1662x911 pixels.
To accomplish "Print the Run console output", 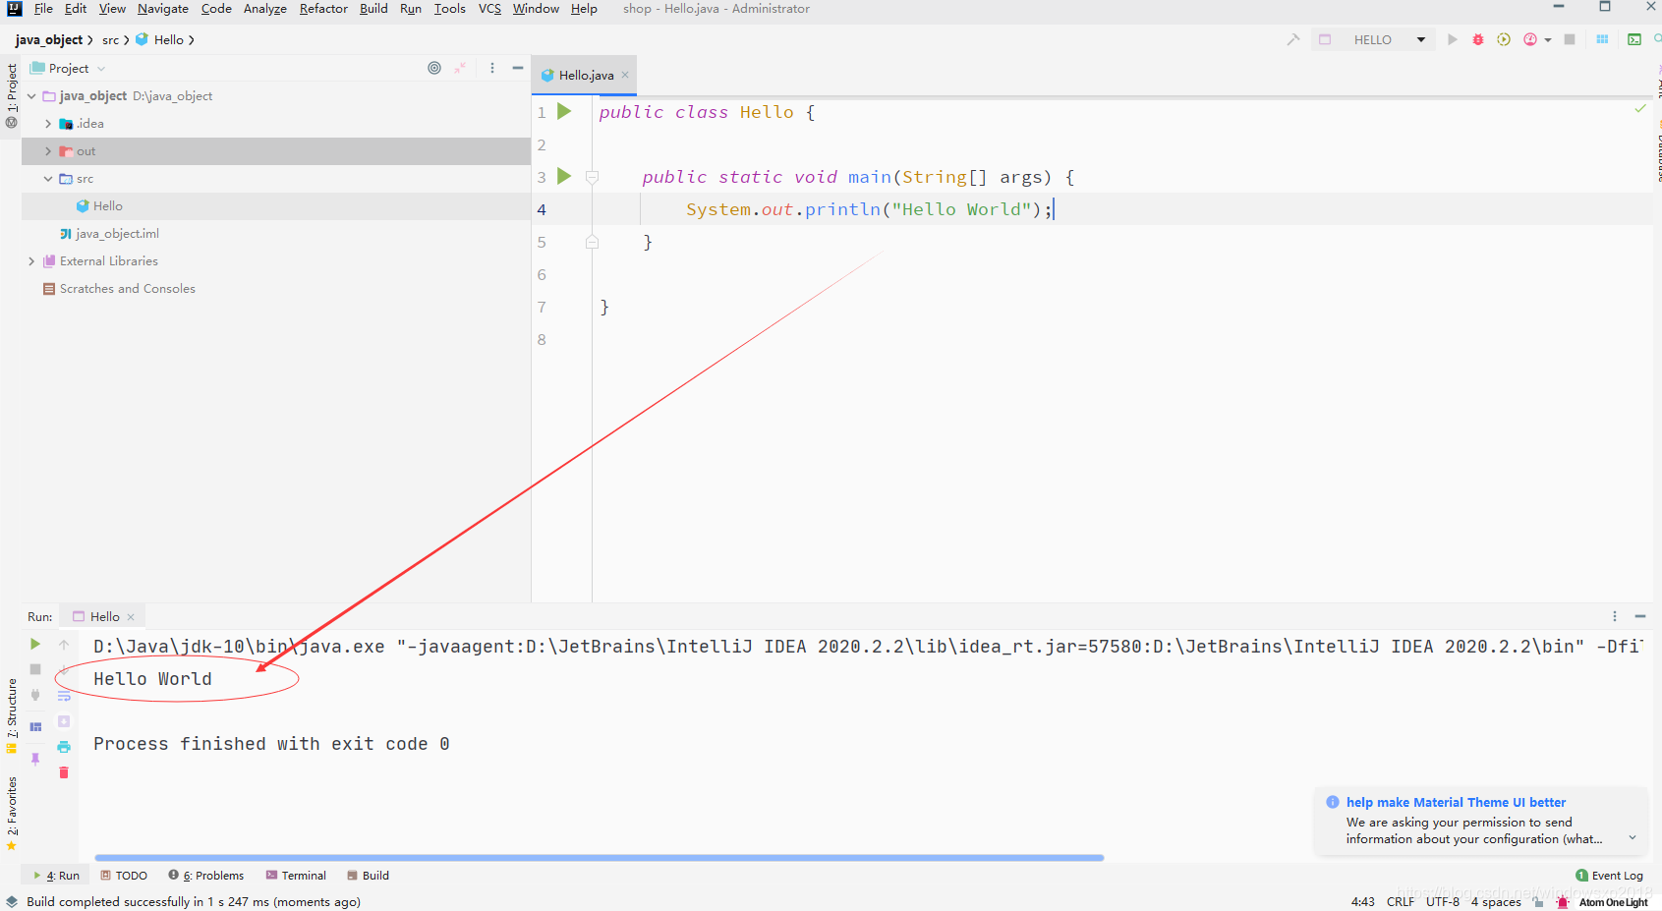I will 64,747.
